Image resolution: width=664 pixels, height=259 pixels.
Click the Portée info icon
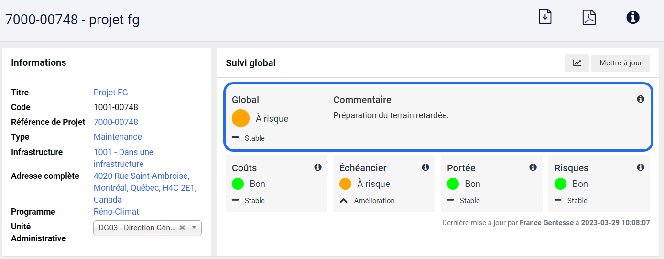(533, 167)
